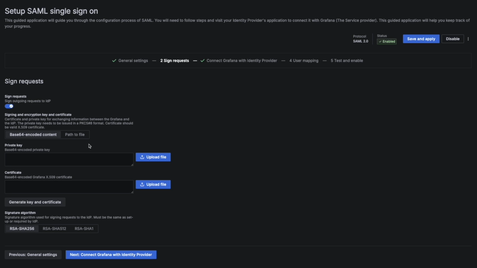The height and width of the screenshot is (268, 477).
Task: Open the Connect Grafana with Identity Provider step
Action: coord(241,60)
